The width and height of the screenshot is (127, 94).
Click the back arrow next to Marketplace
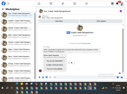pos(3,9)
